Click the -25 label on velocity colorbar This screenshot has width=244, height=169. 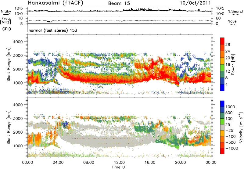click(x=229, y=130)
